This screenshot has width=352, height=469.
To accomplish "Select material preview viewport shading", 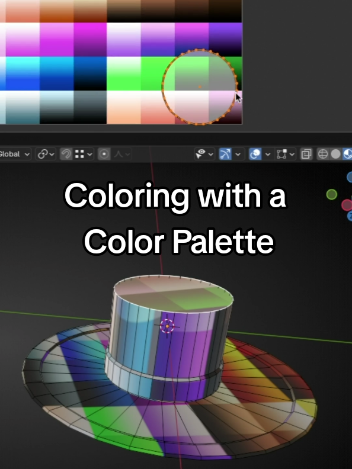I will 347,154.
